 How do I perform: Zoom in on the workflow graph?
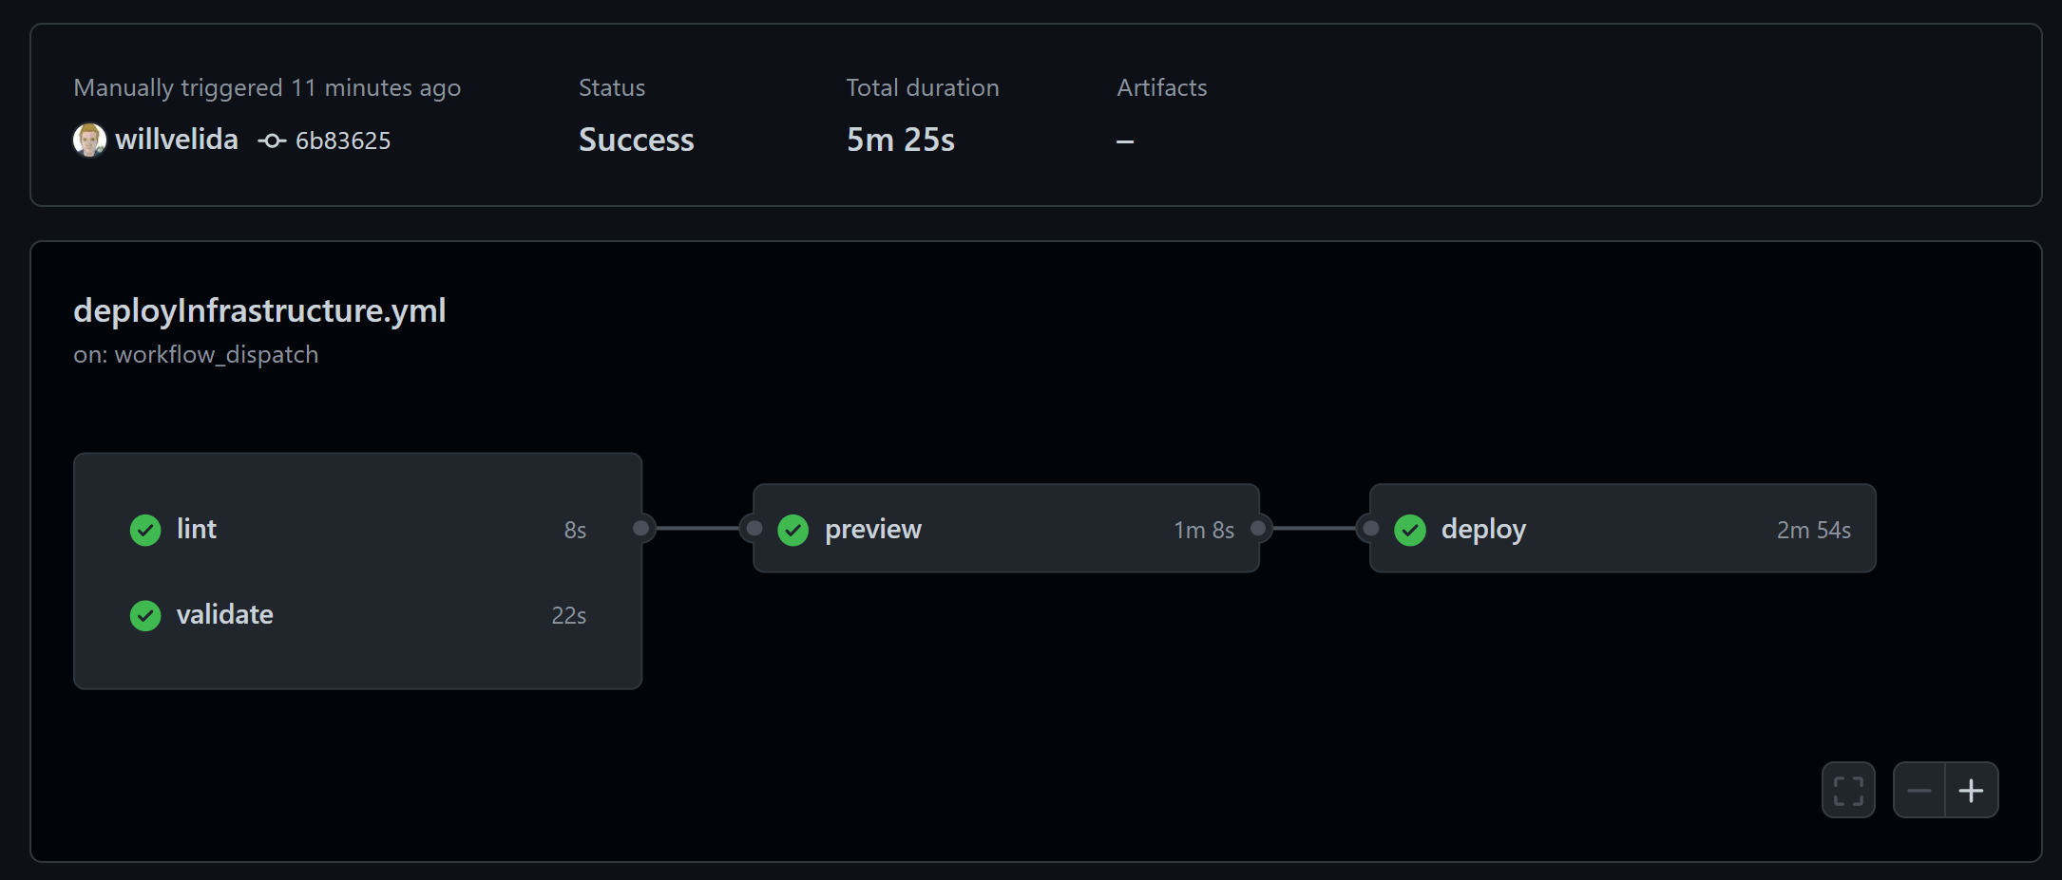click(x=1972, y=790)
